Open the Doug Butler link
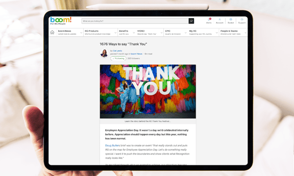The height and width of the screenshot is (176, 294). [113, 145]
